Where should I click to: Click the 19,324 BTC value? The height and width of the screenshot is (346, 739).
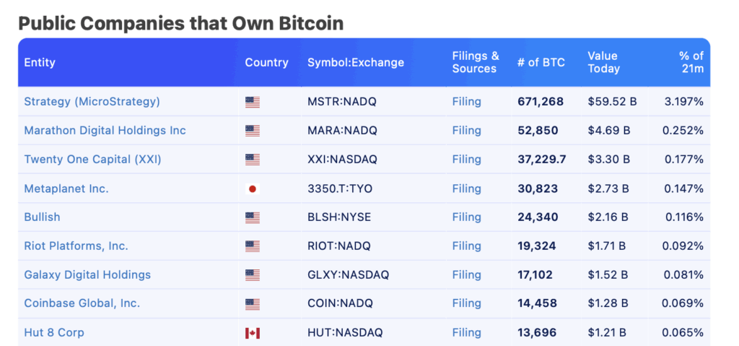coord(537,246)
